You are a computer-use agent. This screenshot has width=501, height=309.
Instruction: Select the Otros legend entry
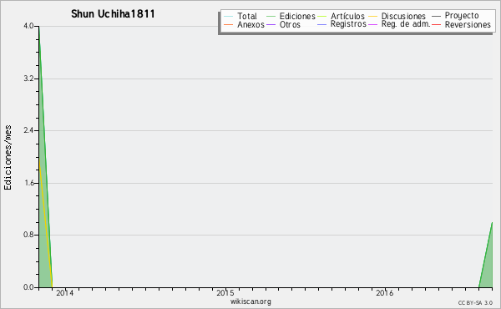(x=283, y=24)
